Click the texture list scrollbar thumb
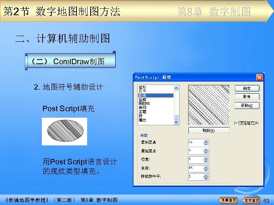This screenshot has height=205, width=274. (x=176, y=117)
